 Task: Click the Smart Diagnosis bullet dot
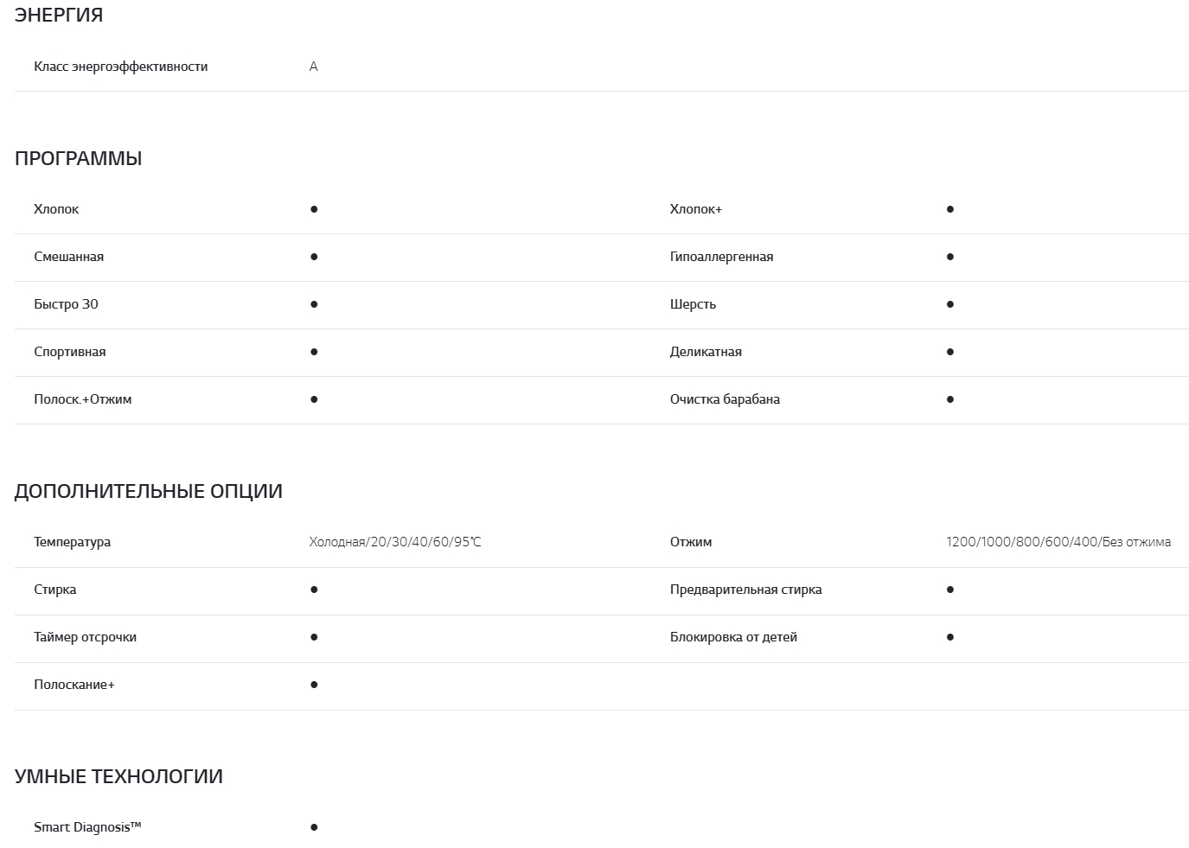[x=314, y=827]
